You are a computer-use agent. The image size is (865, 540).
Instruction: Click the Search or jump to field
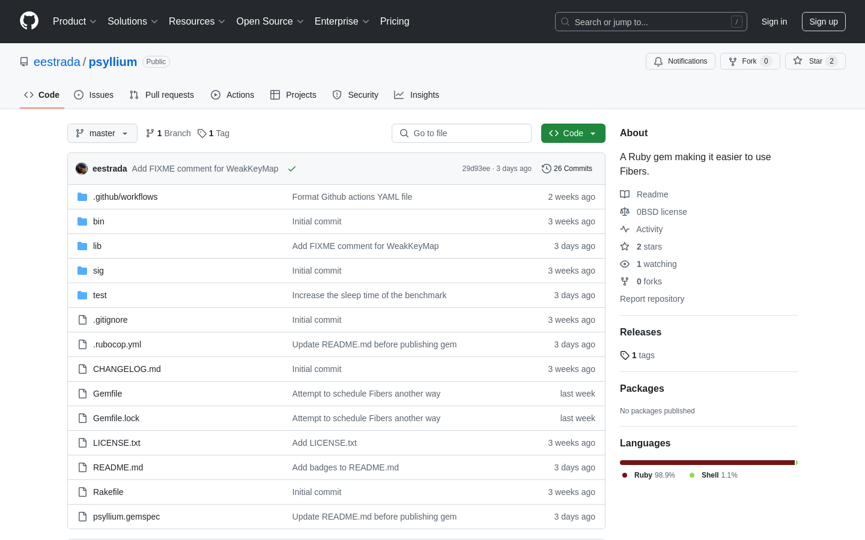pyautogui.click(x=651, y=22)
